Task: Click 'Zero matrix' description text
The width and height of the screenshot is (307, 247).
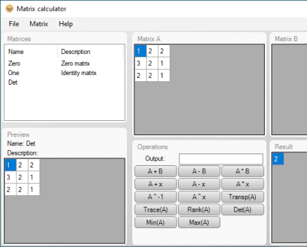Action: pos(75,63)
